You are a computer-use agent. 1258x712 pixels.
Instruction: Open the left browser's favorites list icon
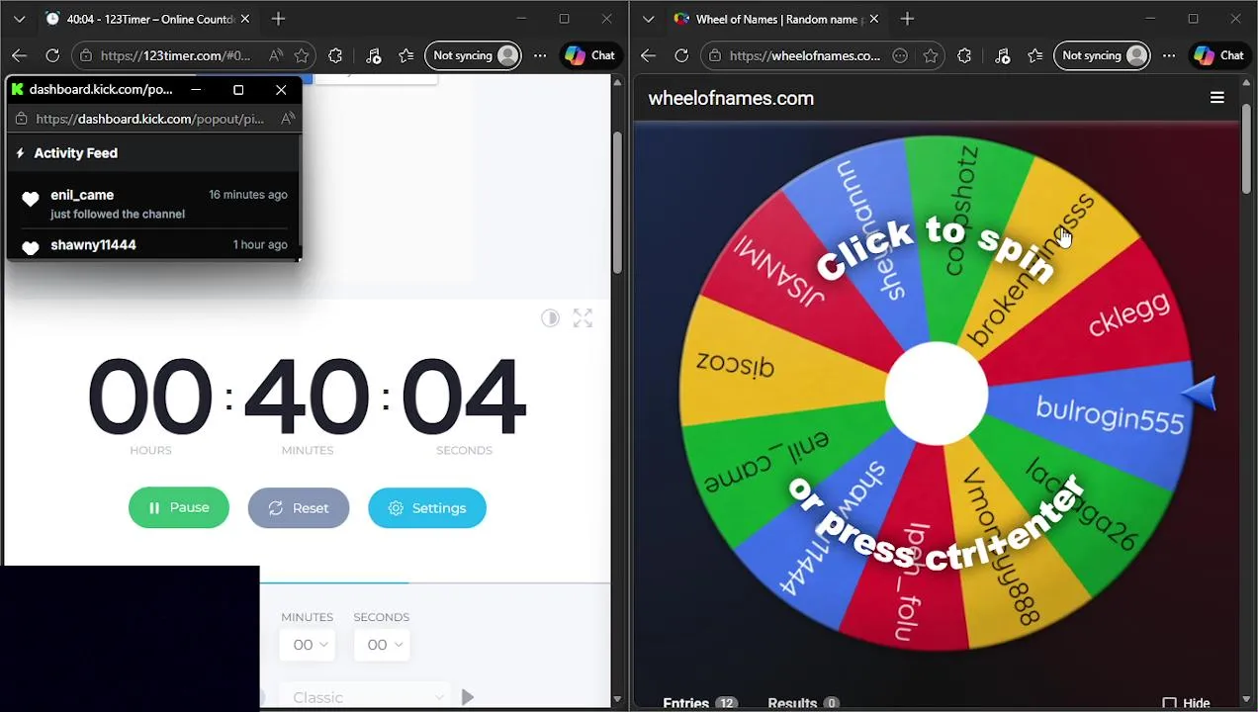pyautogui.click(x=406, y=56)
